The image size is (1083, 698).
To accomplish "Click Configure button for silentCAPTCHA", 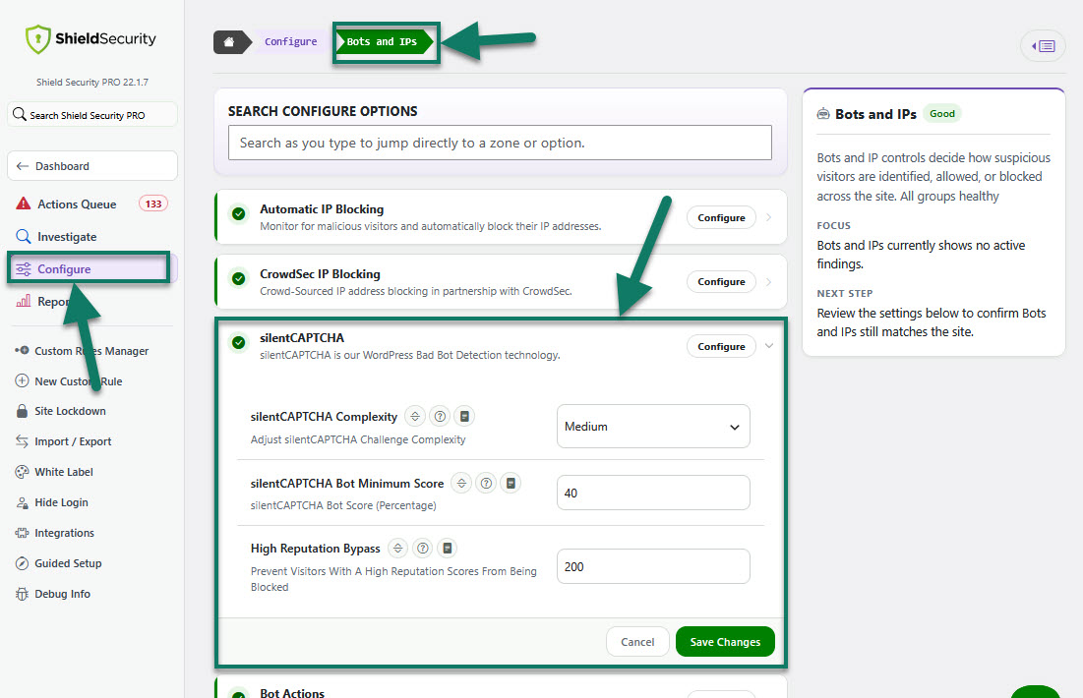I will [721, 347].
